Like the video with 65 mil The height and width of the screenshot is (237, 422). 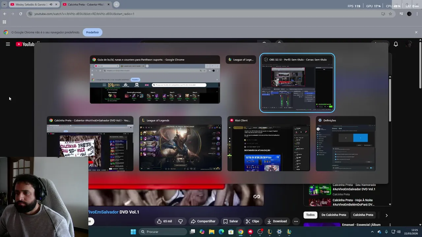coord(164,221)
